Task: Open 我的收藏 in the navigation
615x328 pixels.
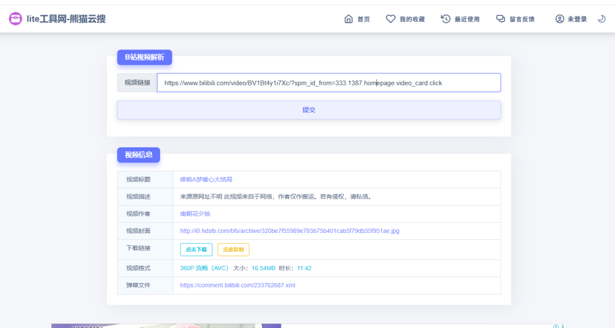Action: [412, 19]
